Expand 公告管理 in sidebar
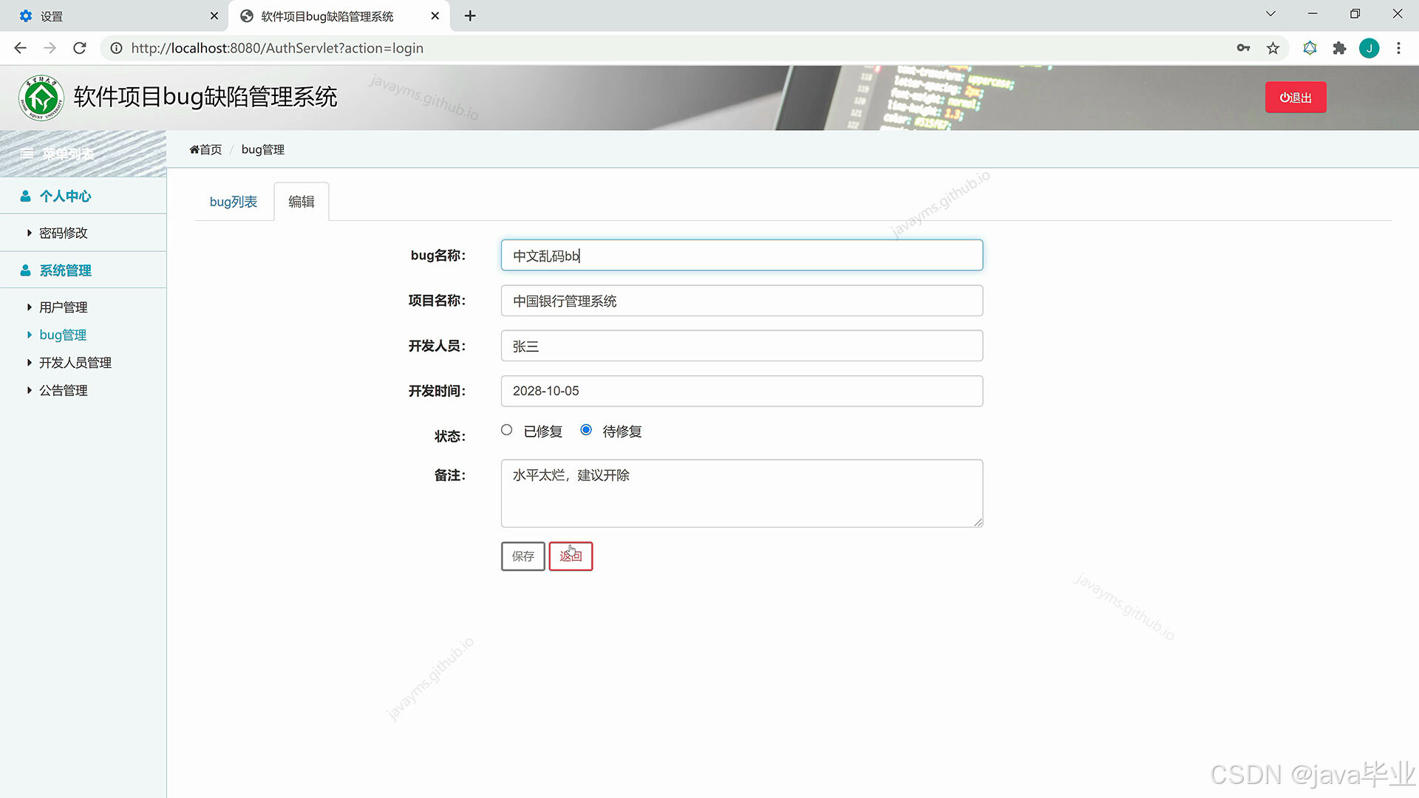Viewport: 1419px width, 798px height. [63, 390]
